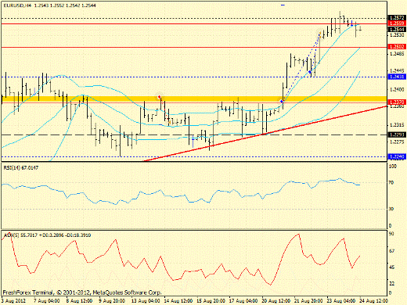Click the ADX scale value 22
This screenshot has height=305, width=407.
pos(391,283)
